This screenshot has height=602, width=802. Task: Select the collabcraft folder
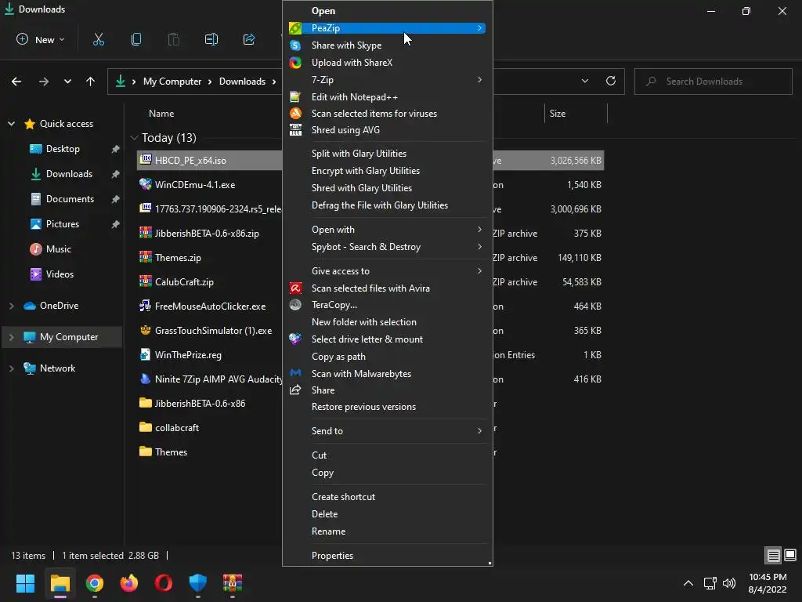(x=177, y=428)
